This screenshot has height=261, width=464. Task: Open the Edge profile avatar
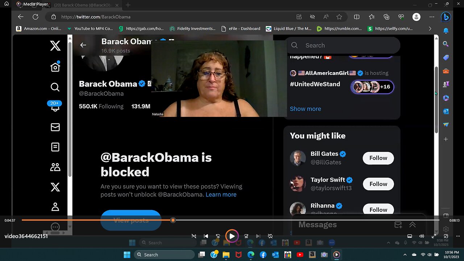coord(417,17)
